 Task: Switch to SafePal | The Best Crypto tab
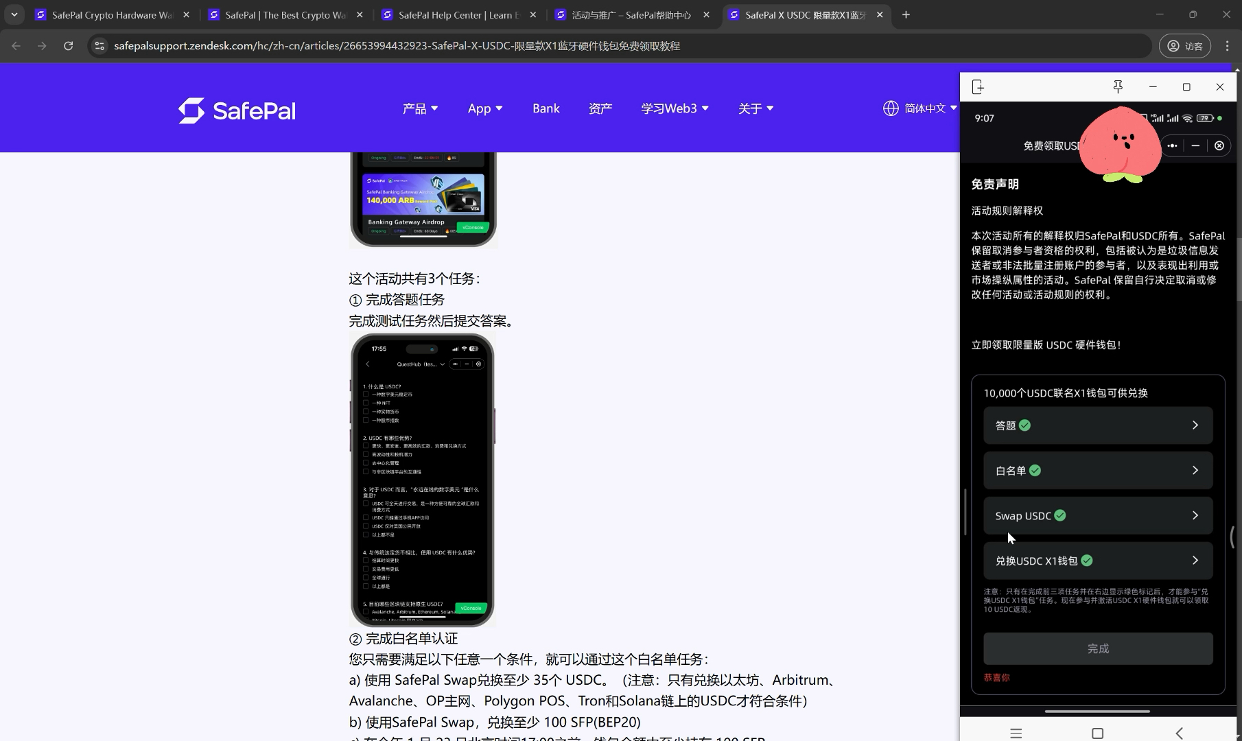[x=286, y=14]
